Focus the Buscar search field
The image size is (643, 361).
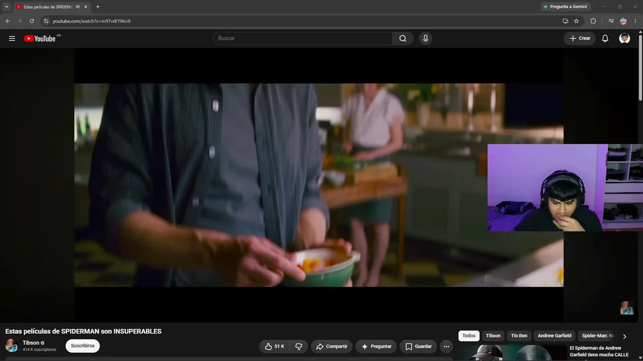pos(302,39)
